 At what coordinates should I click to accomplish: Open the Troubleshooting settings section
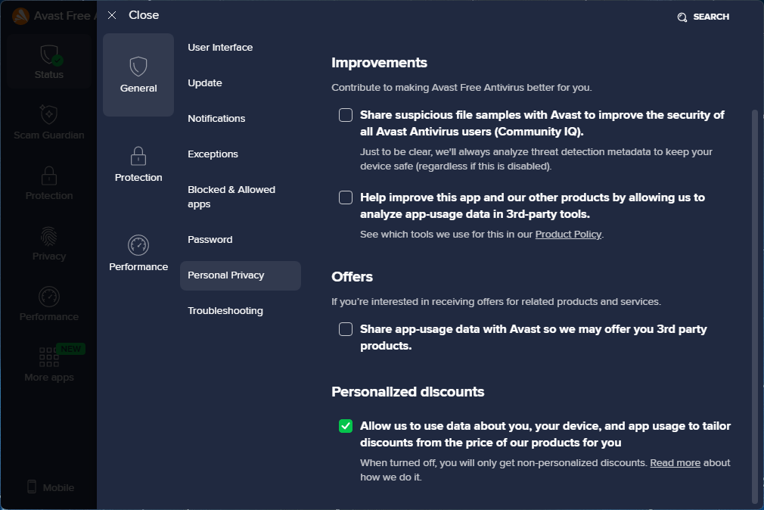225,310
